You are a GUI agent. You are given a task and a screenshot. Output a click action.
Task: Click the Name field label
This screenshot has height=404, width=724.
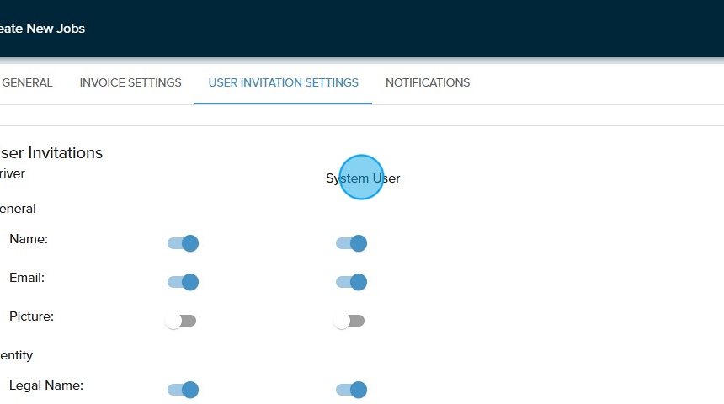click(x=29, y=239)
